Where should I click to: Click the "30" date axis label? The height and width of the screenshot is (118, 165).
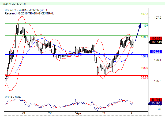click(x=51, y=113)
